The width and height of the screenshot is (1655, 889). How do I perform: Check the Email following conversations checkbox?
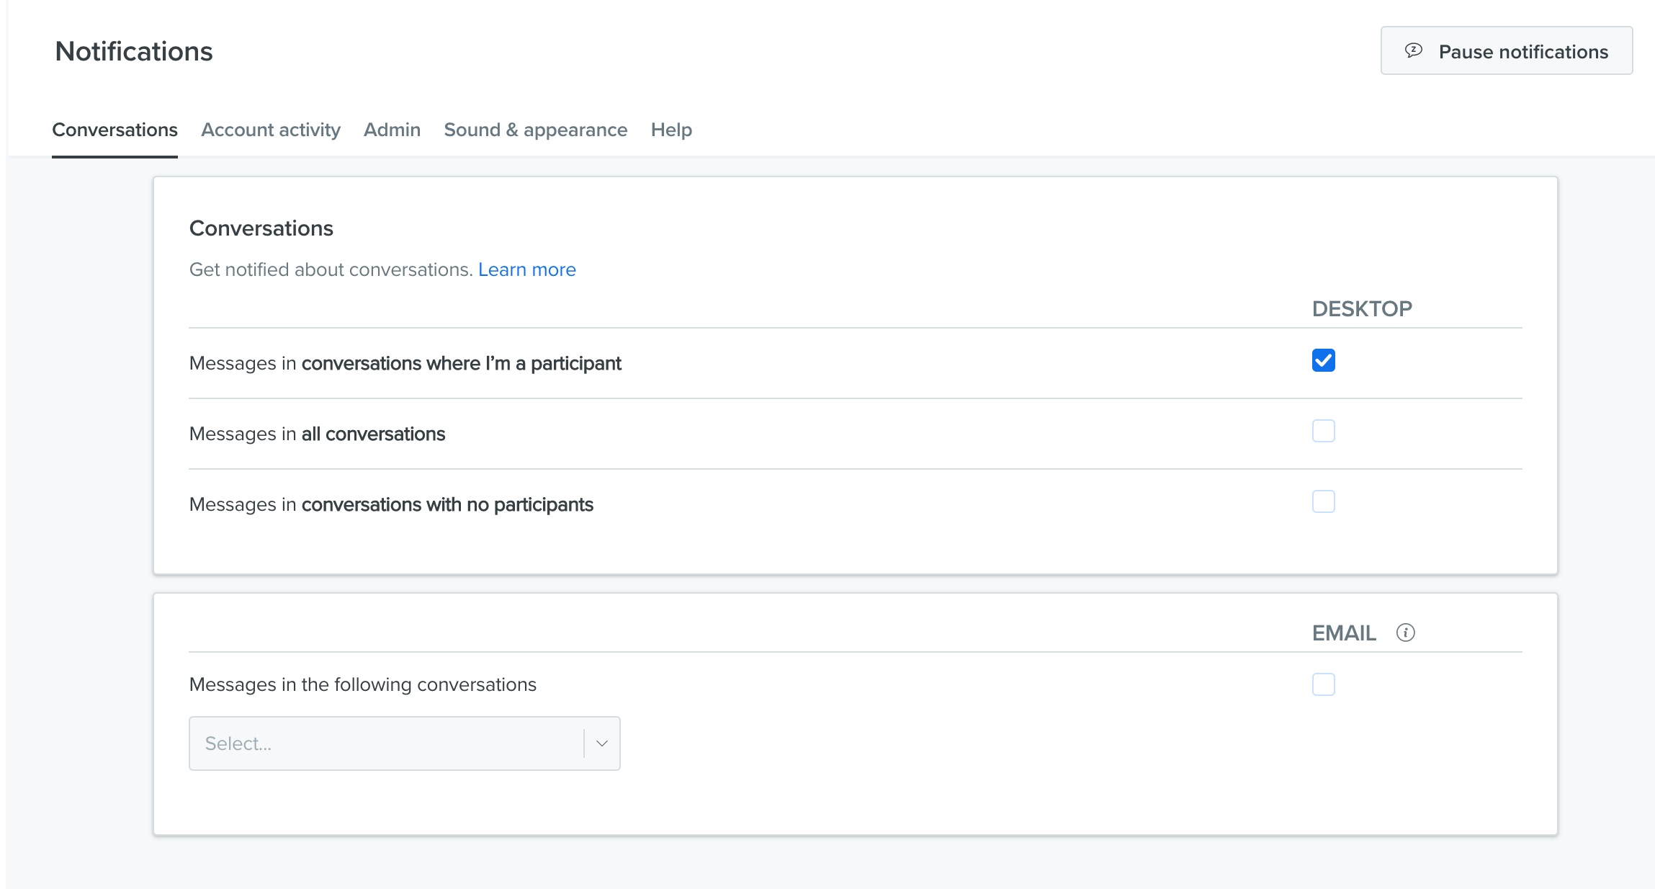[1323, 684]
